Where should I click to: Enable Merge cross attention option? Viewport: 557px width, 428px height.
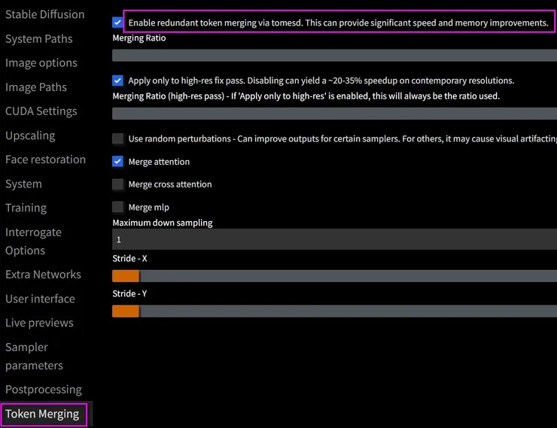coord(117,184)
